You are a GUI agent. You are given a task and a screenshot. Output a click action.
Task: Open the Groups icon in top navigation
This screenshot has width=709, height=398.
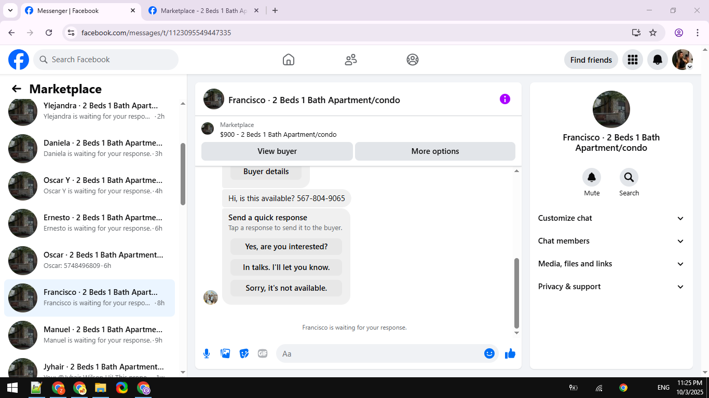(x=413, y=60)
